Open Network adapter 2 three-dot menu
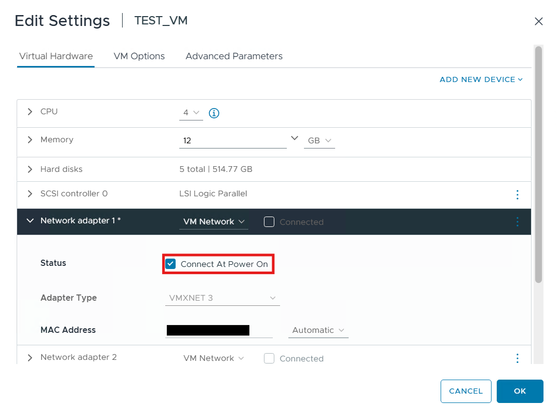The width and height of the screenshot is (557, 417). click(517, 358)
